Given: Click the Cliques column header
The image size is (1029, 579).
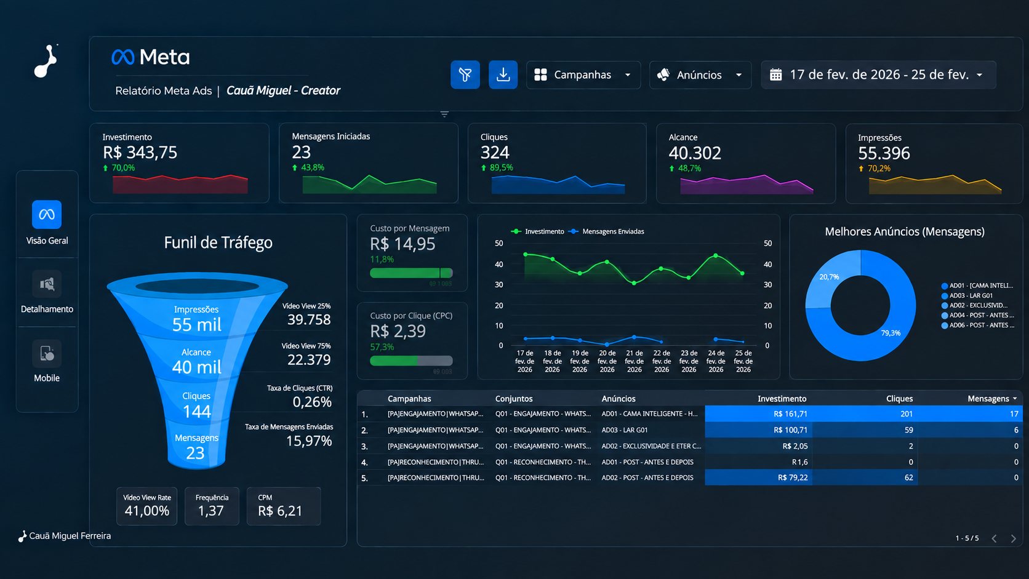Looking at the screenshot, I should pos(899,399).
